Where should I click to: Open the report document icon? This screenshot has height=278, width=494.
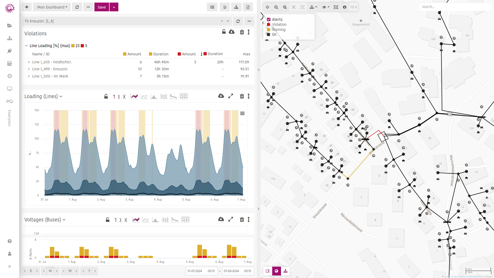pos(248,7)
